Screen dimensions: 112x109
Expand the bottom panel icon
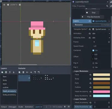pos(69,107)
